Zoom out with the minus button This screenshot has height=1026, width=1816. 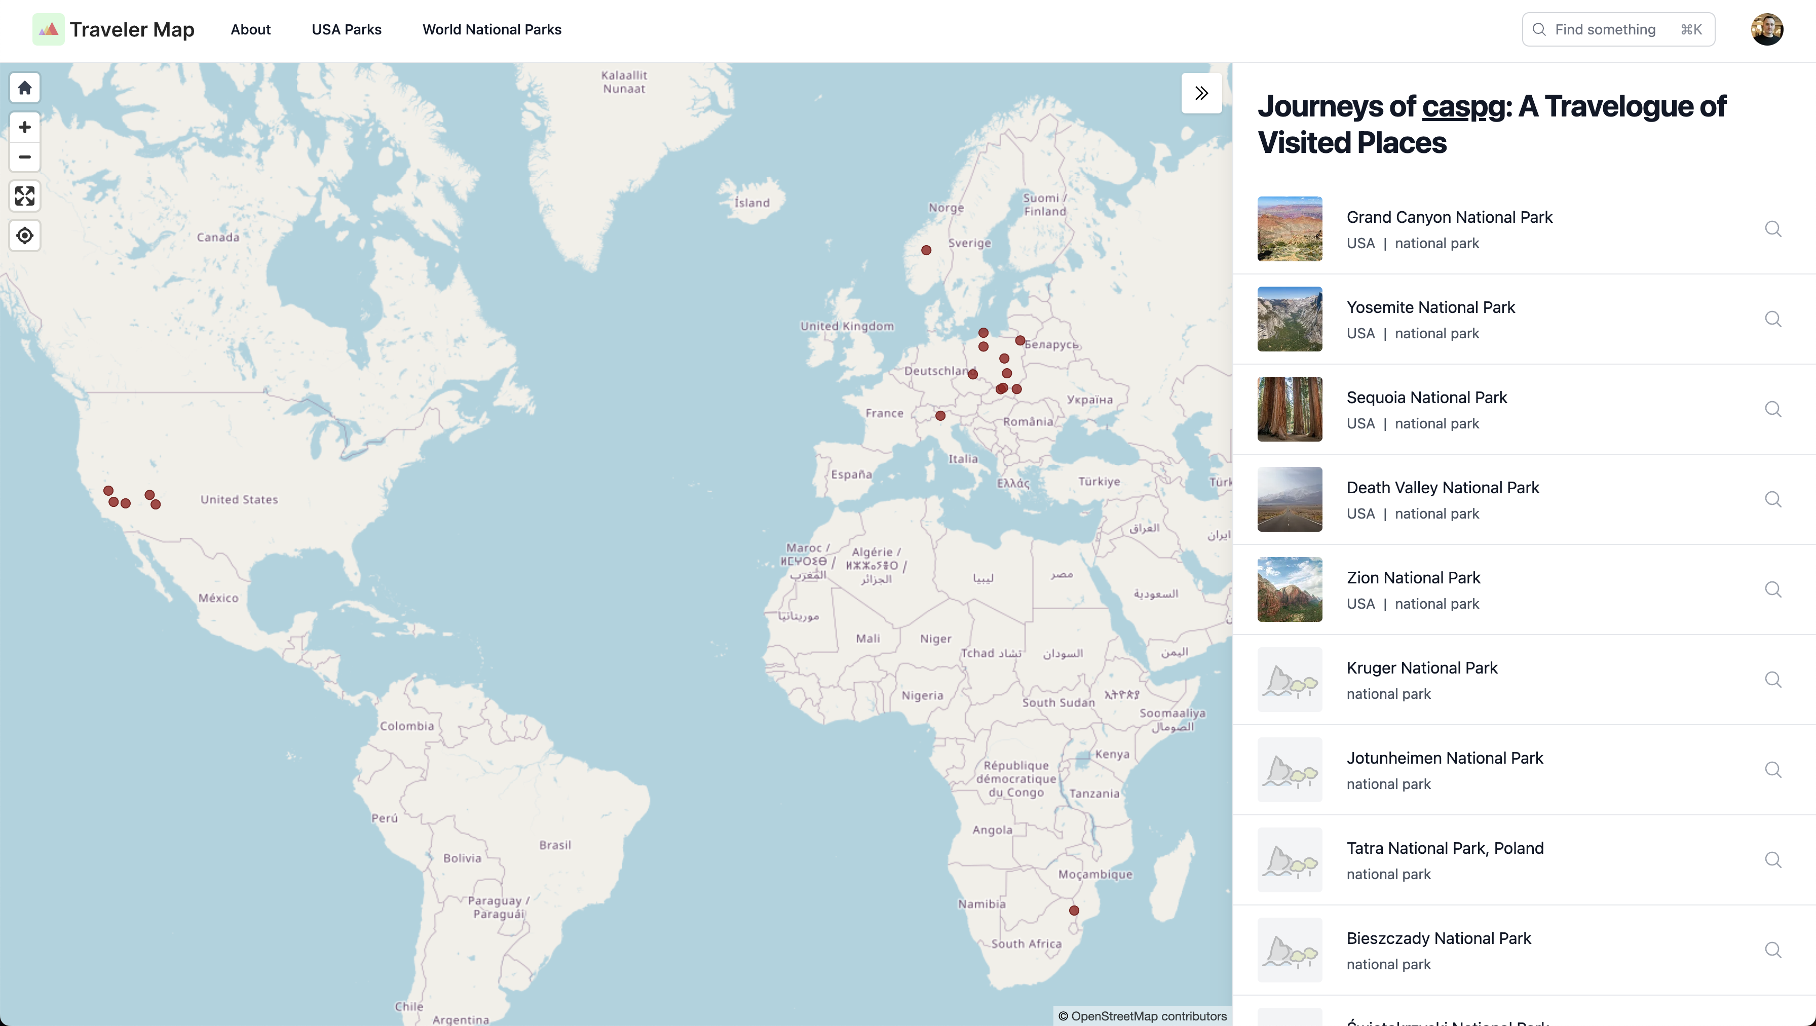point(25,156)
